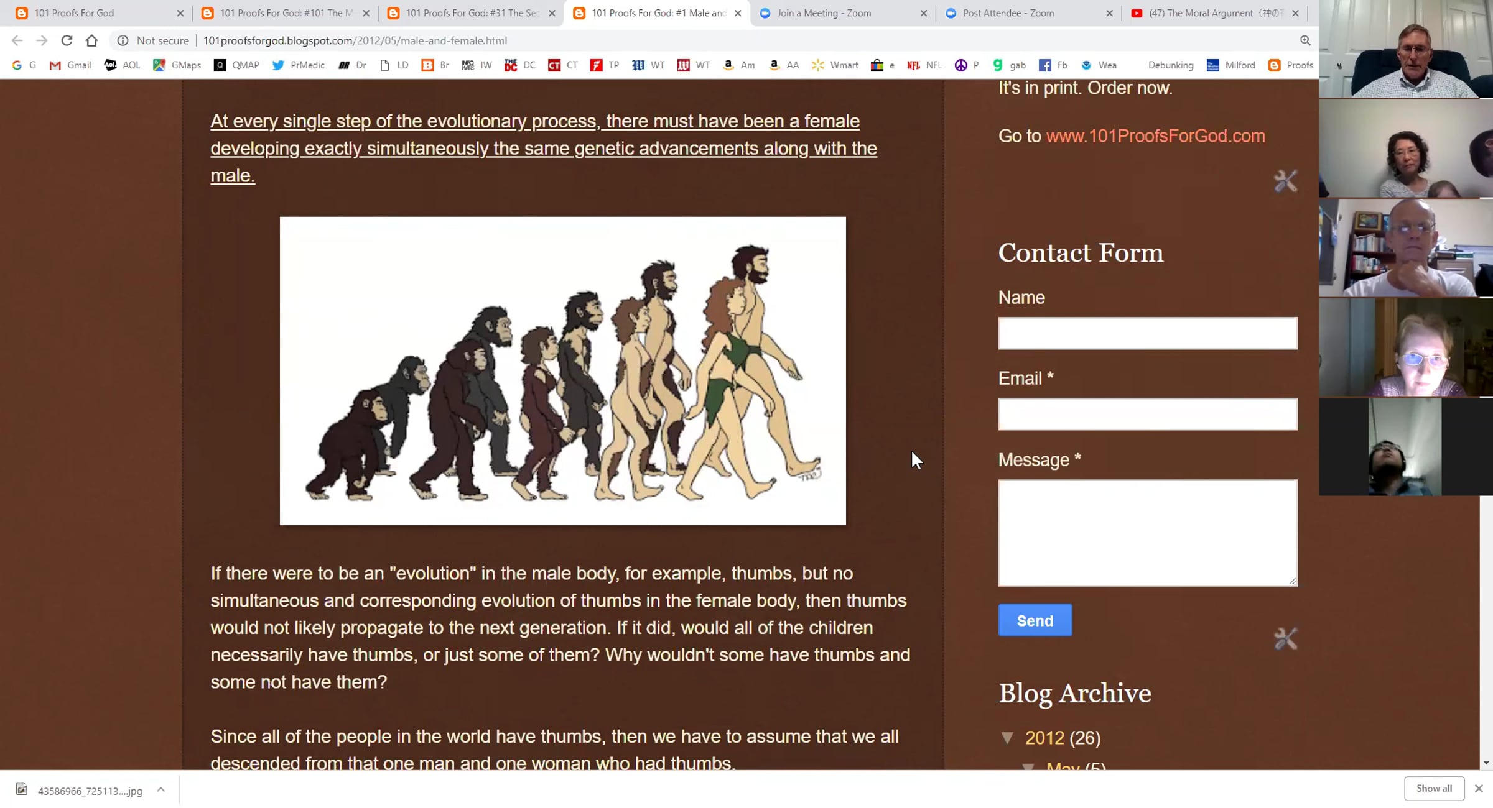Go to the browser home page icon
This screenshot has height=808, width=1493.
91,40
